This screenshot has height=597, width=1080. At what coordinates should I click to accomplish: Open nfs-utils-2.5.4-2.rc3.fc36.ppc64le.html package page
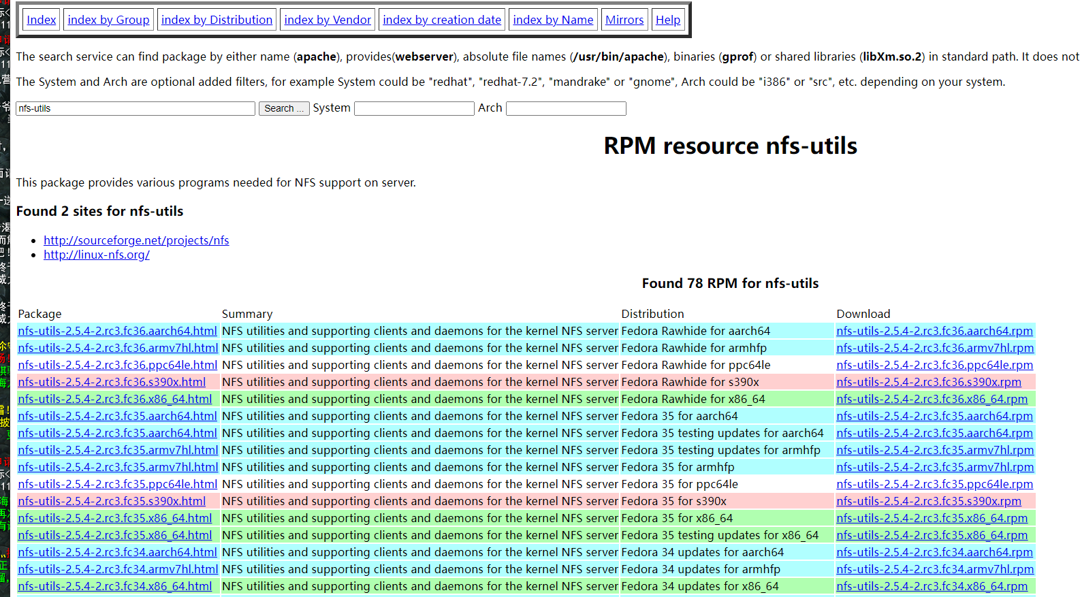[x=118, y=365]
